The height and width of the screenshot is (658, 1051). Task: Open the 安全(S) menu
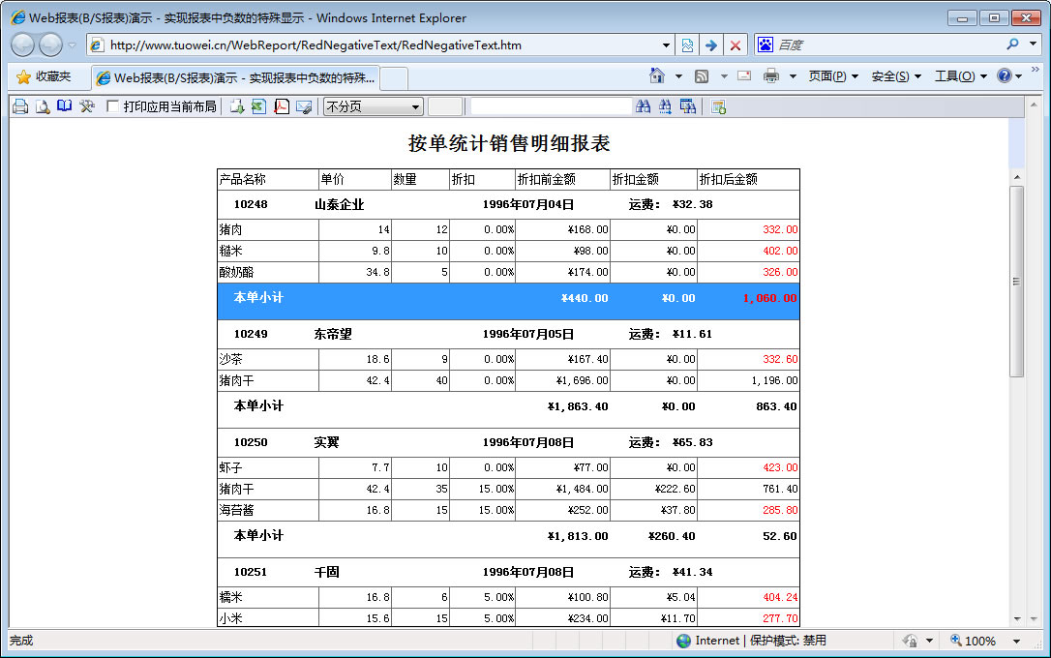point(895,76)
